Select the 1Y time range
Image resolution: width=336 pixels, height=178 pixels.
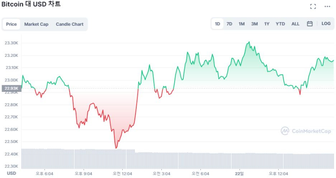(x=266, y=24)
